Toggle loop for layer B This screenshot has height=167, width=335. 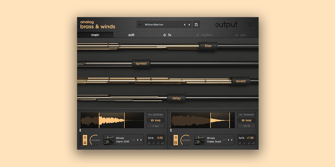pyautogui.click(x=246, y=120)
